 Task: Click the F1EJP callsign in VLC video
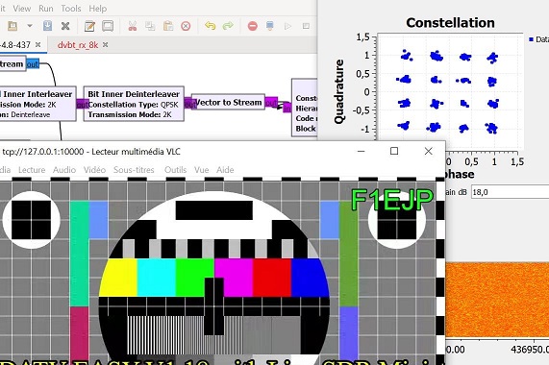(x=392, y=200)
